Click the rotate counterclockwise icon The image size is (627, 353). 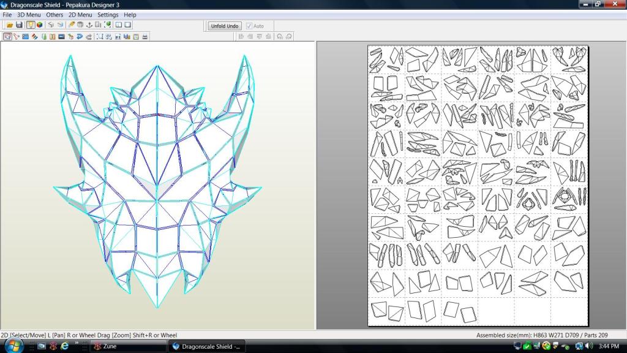click(x=279, y=36)
